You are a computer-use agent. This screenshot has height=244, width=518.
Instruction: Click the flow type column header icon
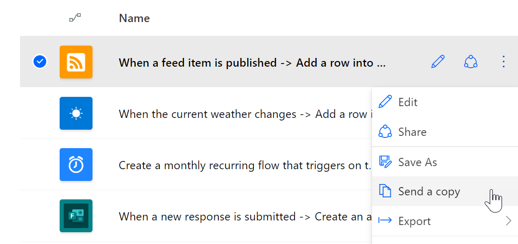(75, 18)
